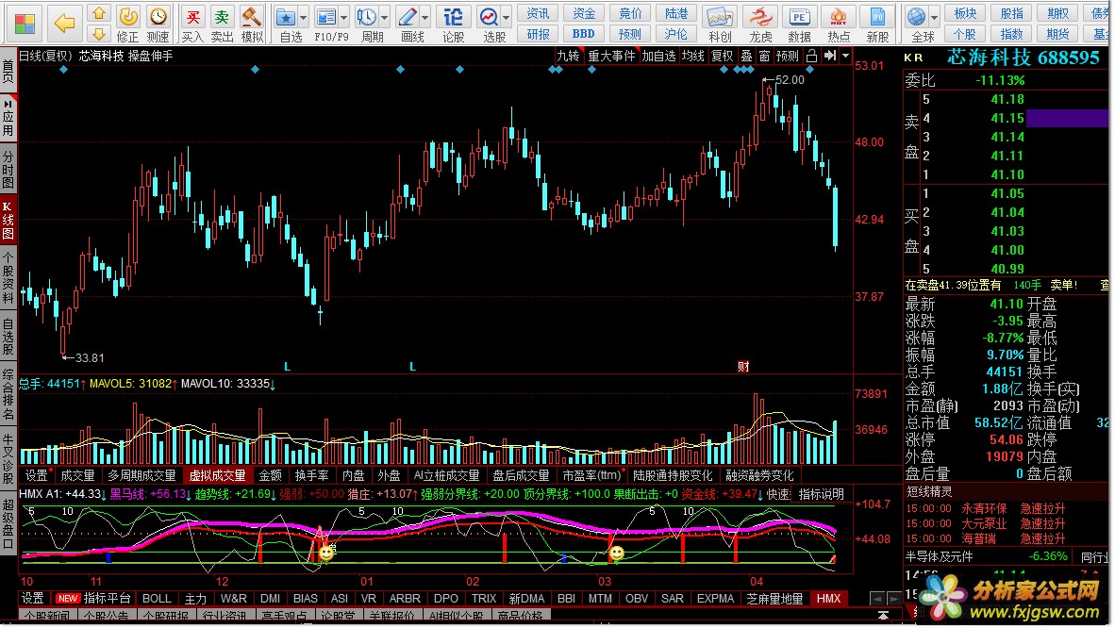Select the EXPMA indicator tab

[715, 599]
